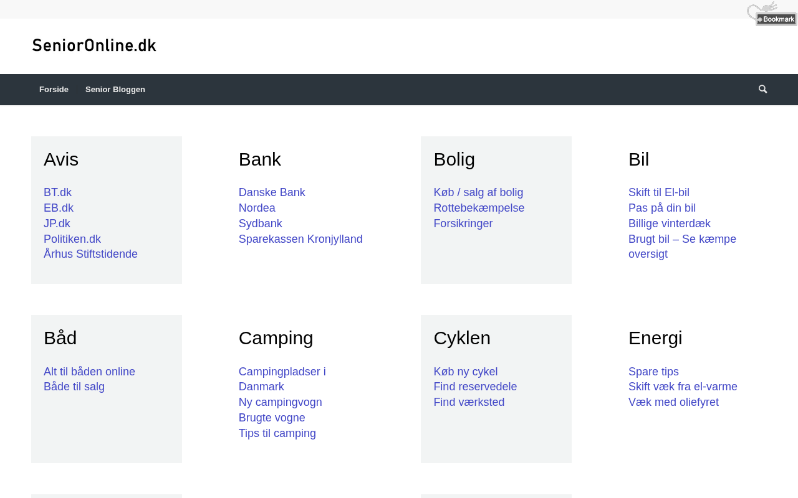This screenshot has width=798, height=498.
Task: Click the Rottebekæmpelse link
Action: [x=479, y=208]
